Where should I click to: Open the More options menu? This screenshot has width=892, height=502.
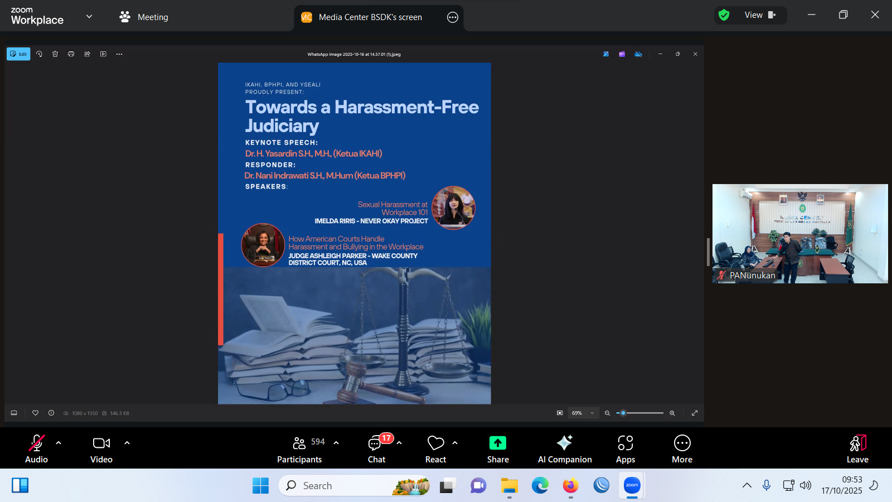pos(682,449)
